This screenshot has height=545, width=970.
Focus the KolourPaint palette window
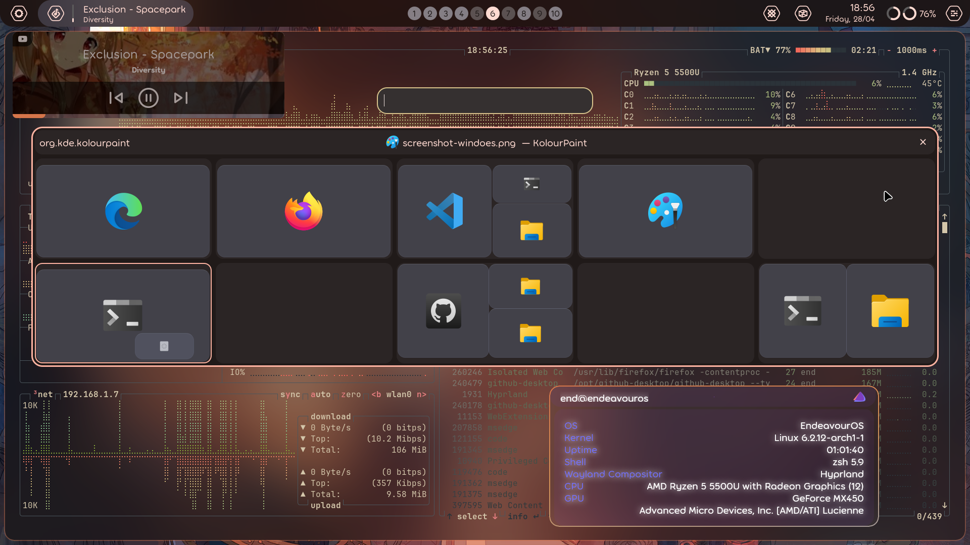(665, 211)
